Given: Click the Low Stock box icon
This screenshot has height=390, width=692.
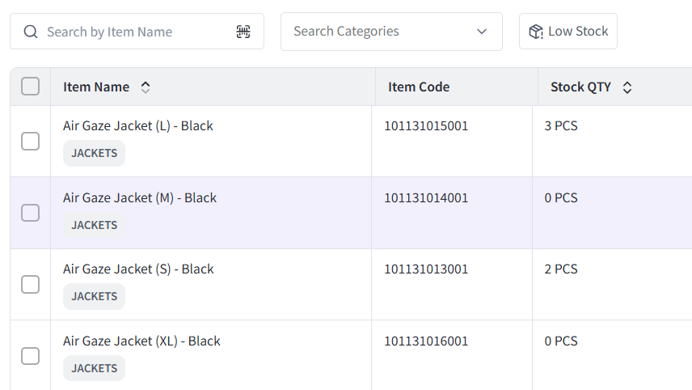Looking at the screenshot, I should [536, 32].
